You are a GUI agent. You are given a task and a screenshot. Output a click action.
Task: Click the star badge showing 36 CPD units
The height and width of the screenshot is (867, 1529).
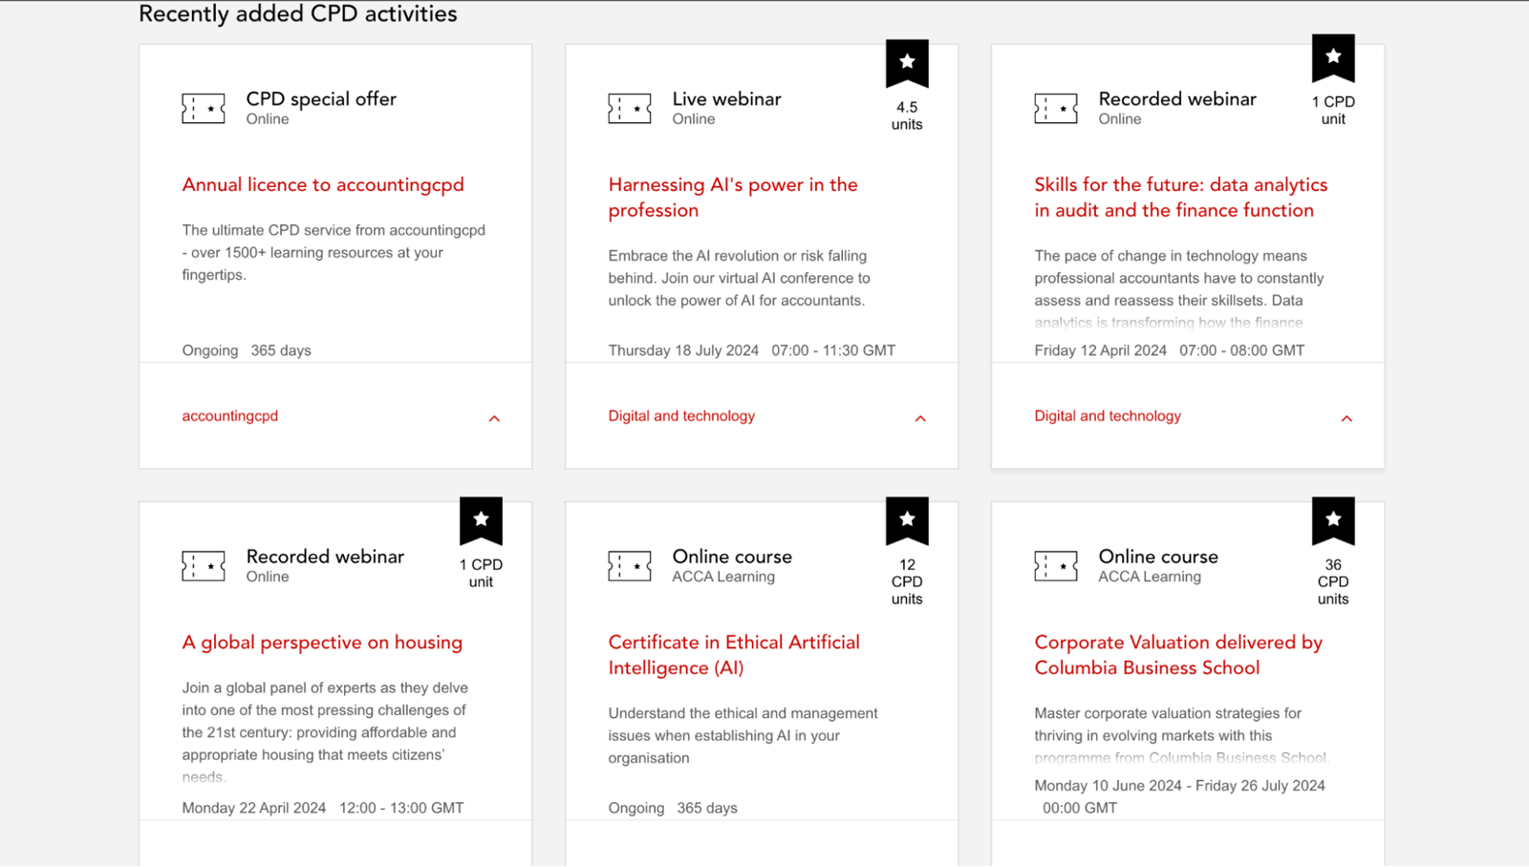(x=1332, y=519)
